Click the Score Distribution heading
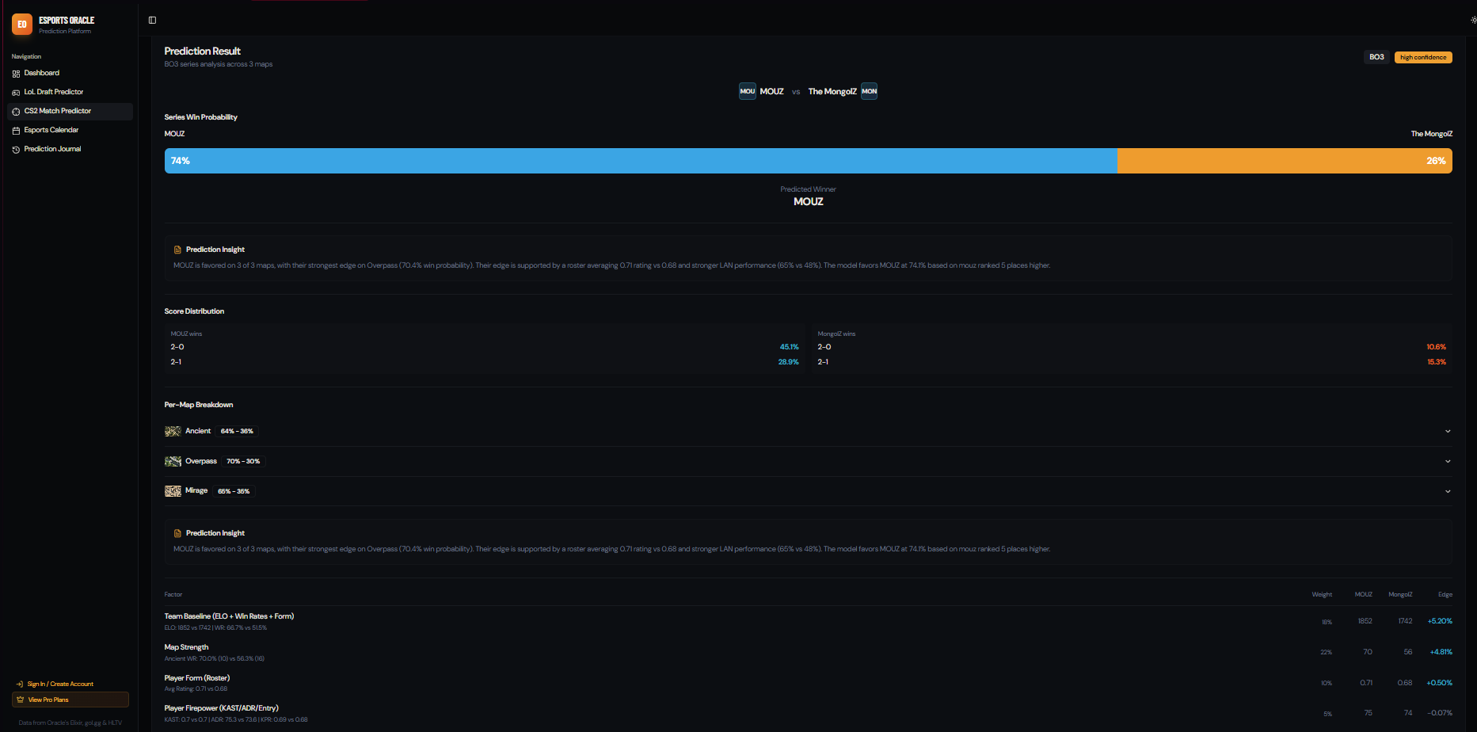 coord(194,311)
